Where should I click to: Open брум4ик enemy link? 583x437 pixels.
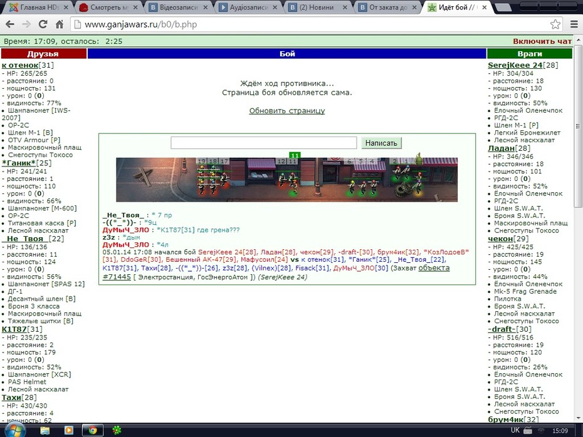pyautogui.click(x=506, y=419)
